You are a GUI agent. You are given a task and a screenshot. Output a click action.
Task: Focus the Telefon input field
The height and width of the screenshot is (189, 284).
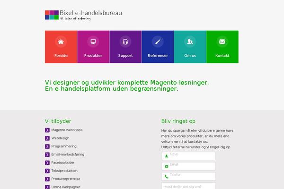pyautogui.click(x=188, y=176)
